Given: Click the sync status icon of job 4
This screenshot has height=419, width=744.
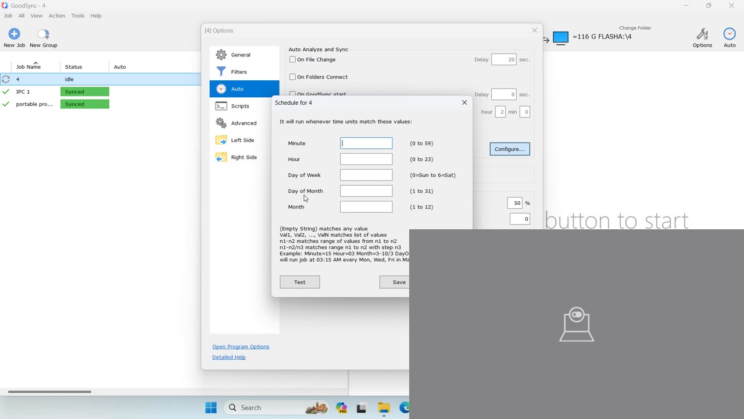Looking at the screenshot, I should (6, 79).
